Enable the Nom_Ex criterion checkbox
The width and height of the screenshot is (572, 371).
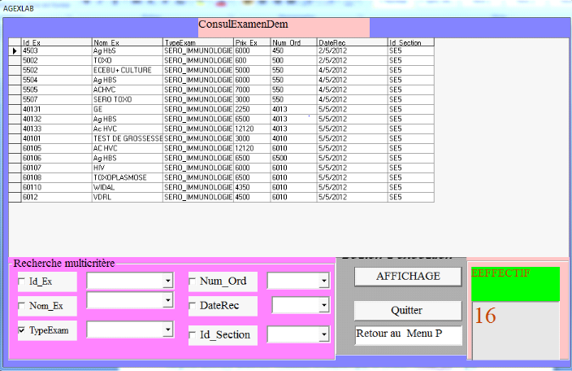22,307
